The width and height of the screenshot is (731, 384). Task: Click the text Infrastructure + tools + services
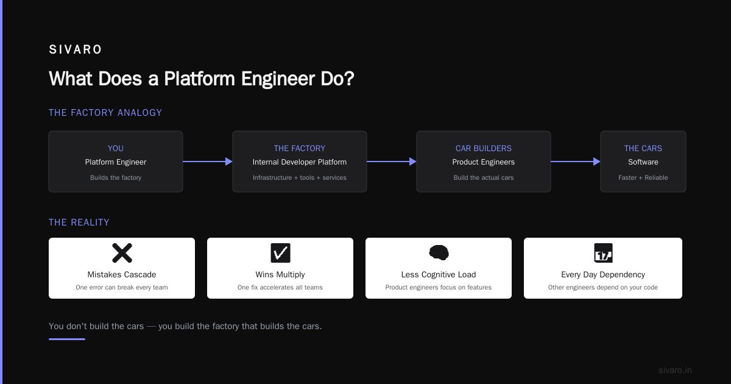[x=300, y=178]
